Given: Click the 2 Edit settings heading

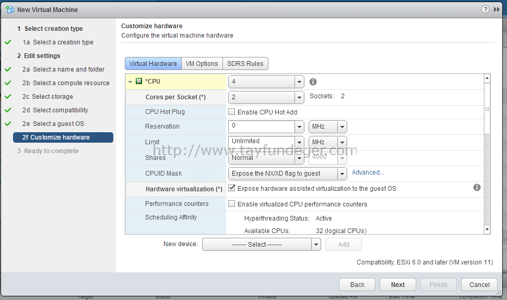Looking at the screenshot, I should [39, 56].
